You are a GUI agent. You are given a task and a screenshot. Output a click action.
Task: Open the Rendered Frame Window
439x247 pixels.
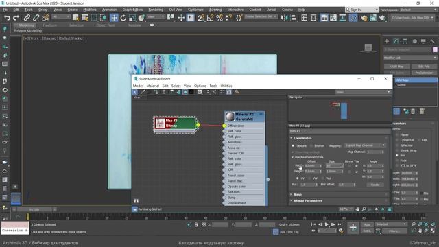[x=373, y=18]
